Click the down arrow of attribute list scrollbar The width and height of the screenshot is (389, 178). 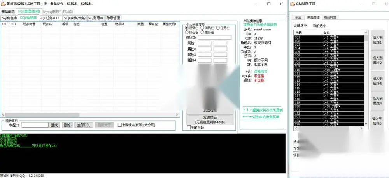pyautogui.click(x=366, y=123)
